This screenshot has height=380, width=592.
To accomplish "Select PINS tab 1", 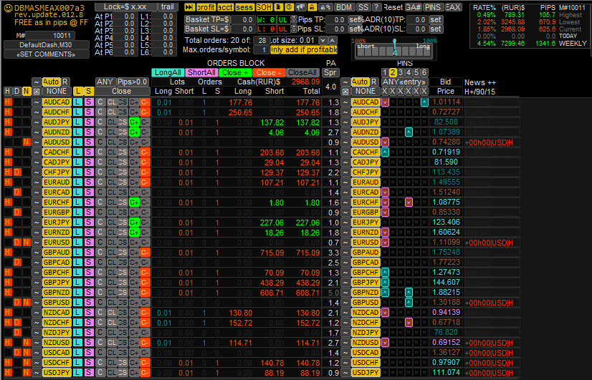I will point(385,72).
